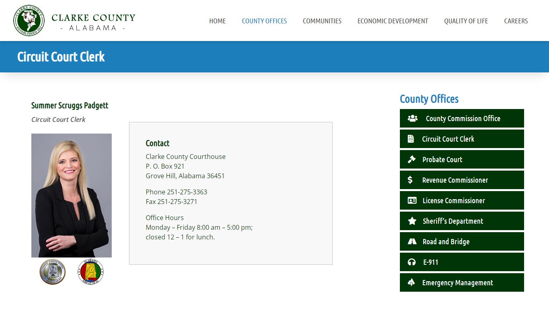Screen dimensions: 549x309
Task: Click the dollar sign icon beside Revenue Commissioner
Action: click(x=410, y=180)
